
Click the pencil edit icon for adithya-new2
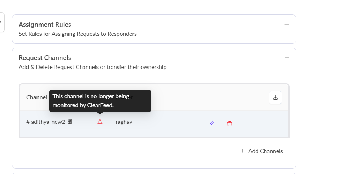point(212,124)
